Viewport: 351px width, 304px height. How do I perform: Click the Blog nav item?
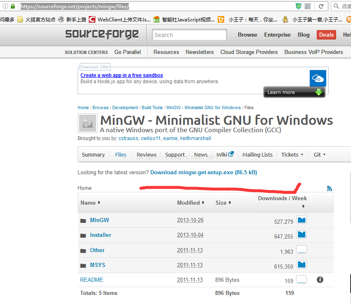tap(304, 35)
